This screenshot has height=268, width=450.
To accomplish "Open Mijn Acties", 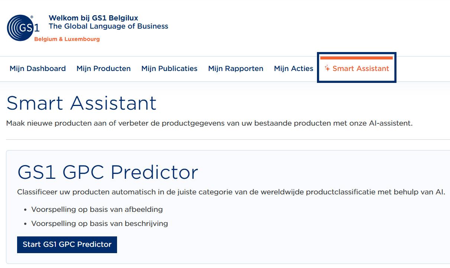I will [x=294, y=68].
